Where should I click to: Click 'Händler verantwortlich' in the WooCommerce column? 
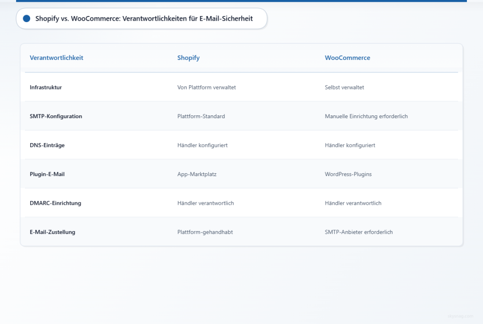[x=353, y=203]
